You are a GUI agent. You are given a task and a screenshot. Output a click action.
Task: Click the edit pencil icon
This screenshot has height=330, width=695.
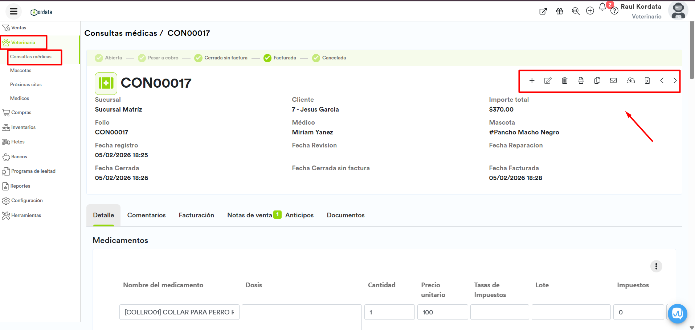pos(548,80)
